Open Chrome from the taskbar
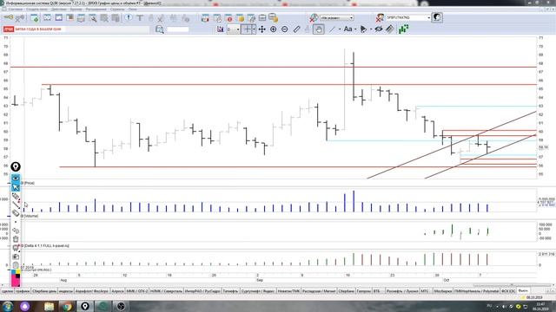The height and width of the screenshot is (312, 556). pyautogui.click(x=67, y=306)
